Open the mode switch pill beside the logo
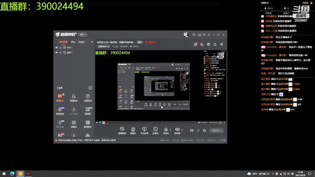315x177 pixels. [83, 35]
